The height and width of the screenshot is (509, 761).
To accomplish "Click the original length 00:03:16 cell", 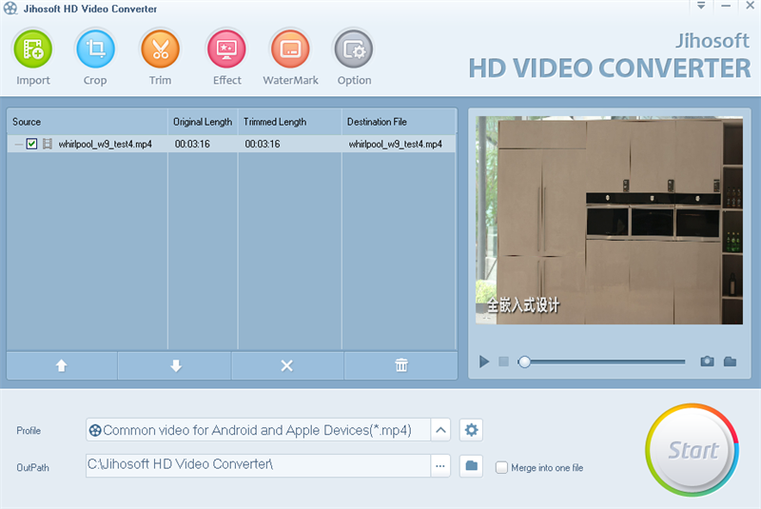I will (x=193, y=144).
